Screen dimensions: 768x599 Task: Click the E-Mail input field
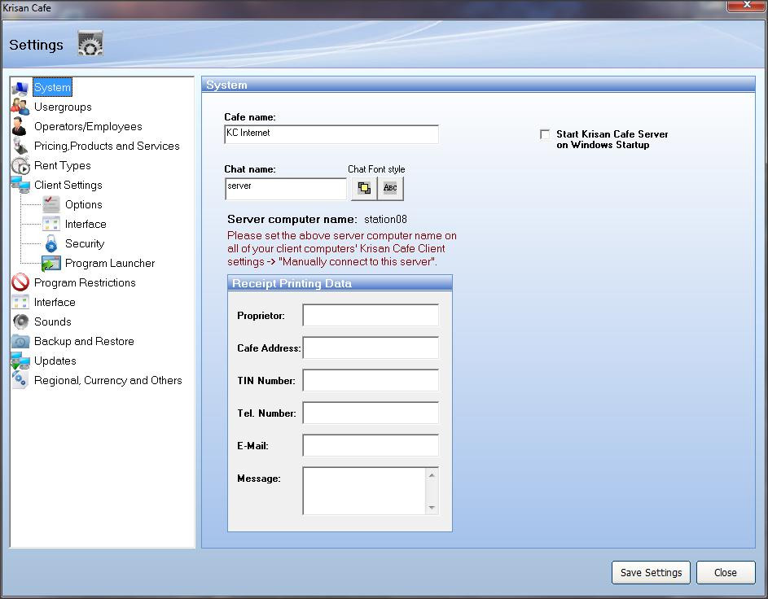pos(371,445)
